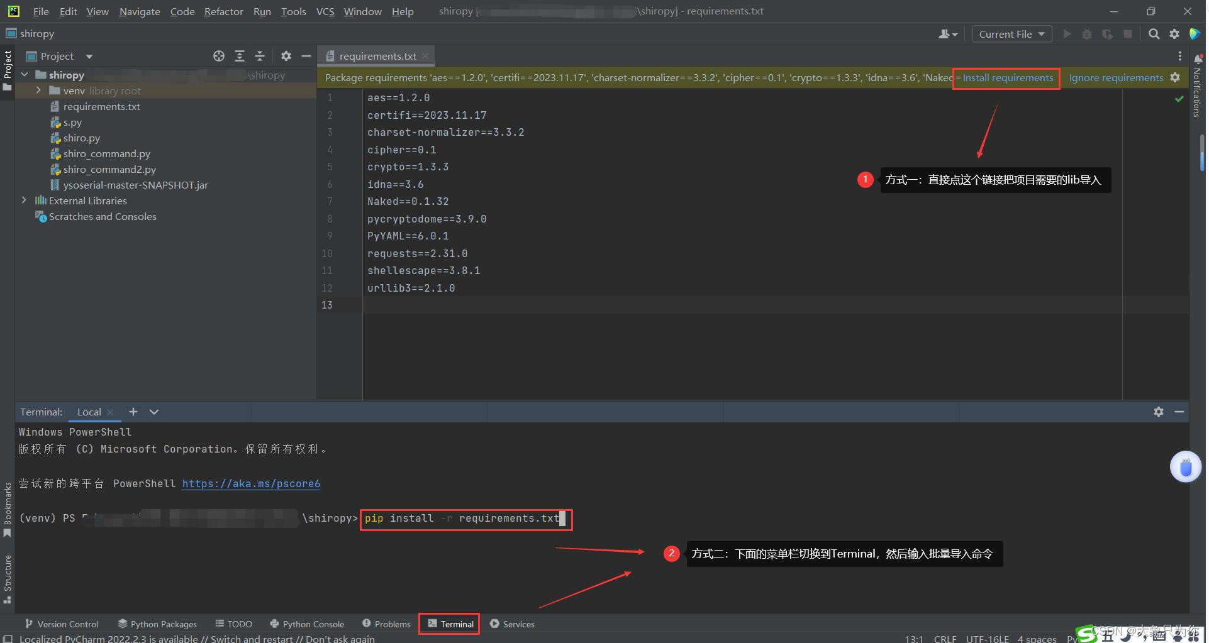Select shiro.py in project tree

click(75, 138)
